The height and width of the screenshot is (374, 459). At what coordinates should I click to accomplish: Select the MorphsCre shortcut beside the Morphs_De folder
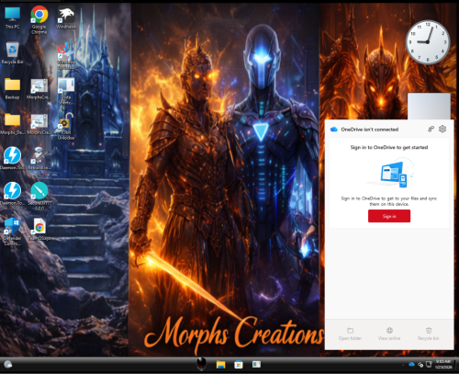(x=39, y=124)
